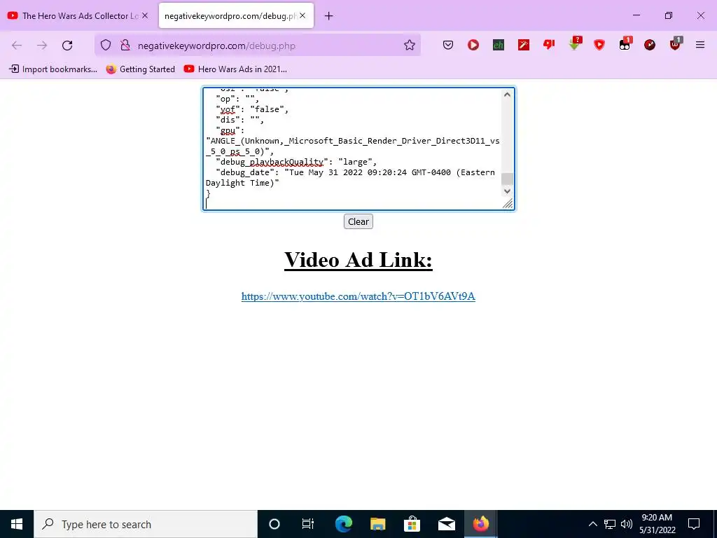Click the Video Ad Link heading
717x538 pixels.
point(358,260)
